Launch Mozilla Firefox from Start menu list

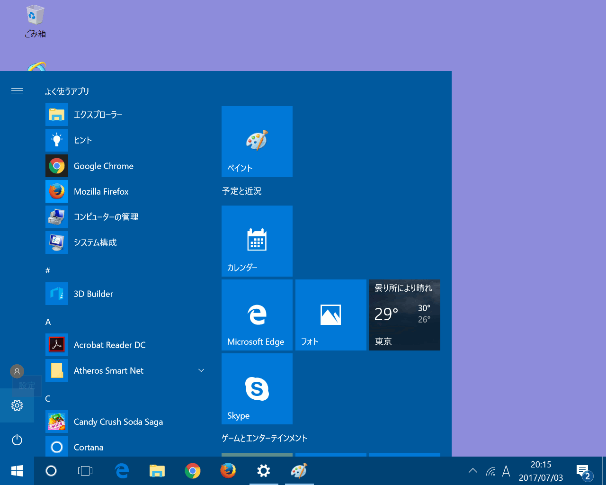(x=125, y=191)
